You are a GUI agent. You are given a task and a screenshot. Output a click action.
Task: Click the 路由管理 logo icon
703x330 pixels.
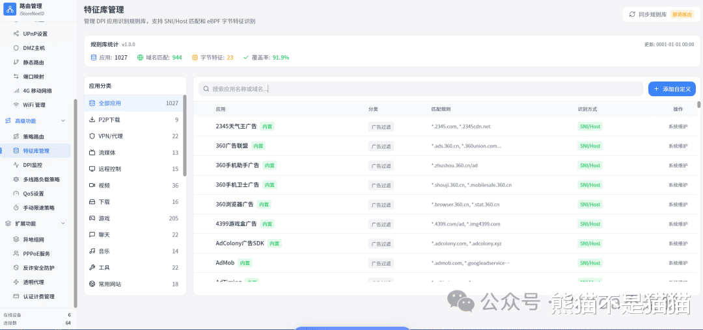pyautogui.click(x=9, y=9)
